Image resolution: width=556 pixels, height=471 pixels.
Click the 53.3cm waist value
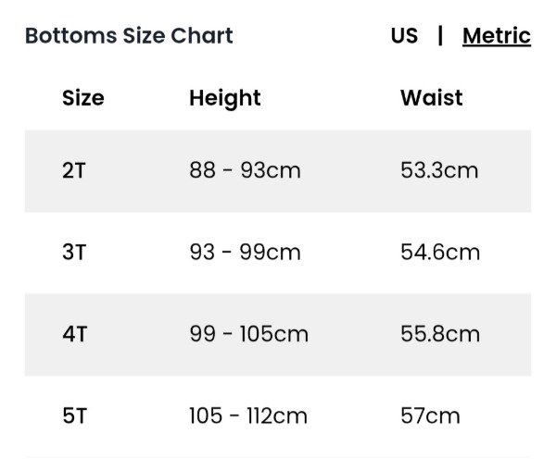point(439,171)
